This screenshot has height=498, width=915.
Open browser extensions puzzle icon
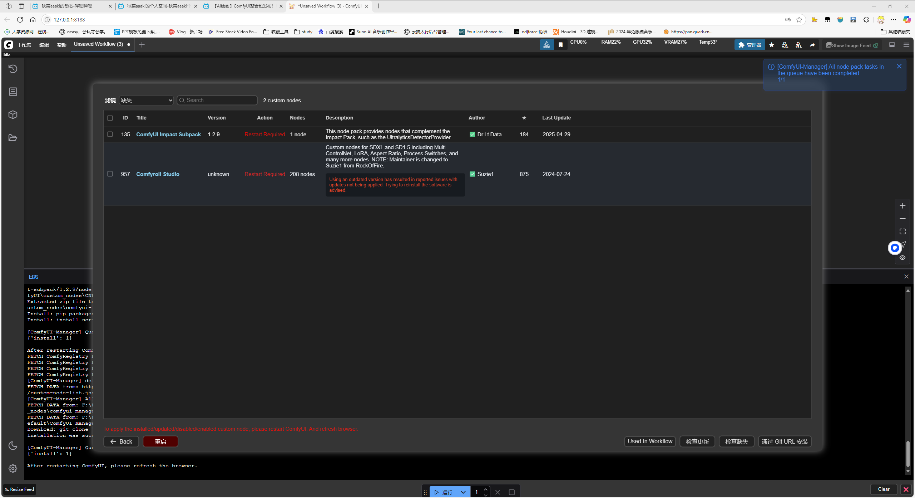[866, 20]
